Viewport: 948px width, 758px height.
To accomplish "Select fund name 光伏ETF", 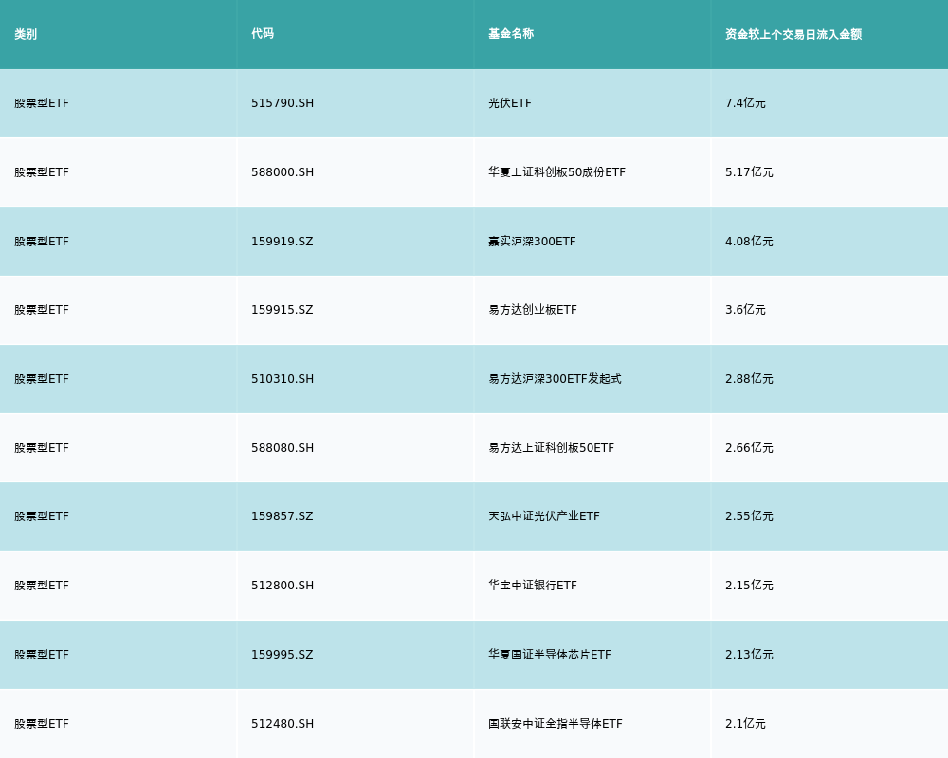I will pos(510,103).
